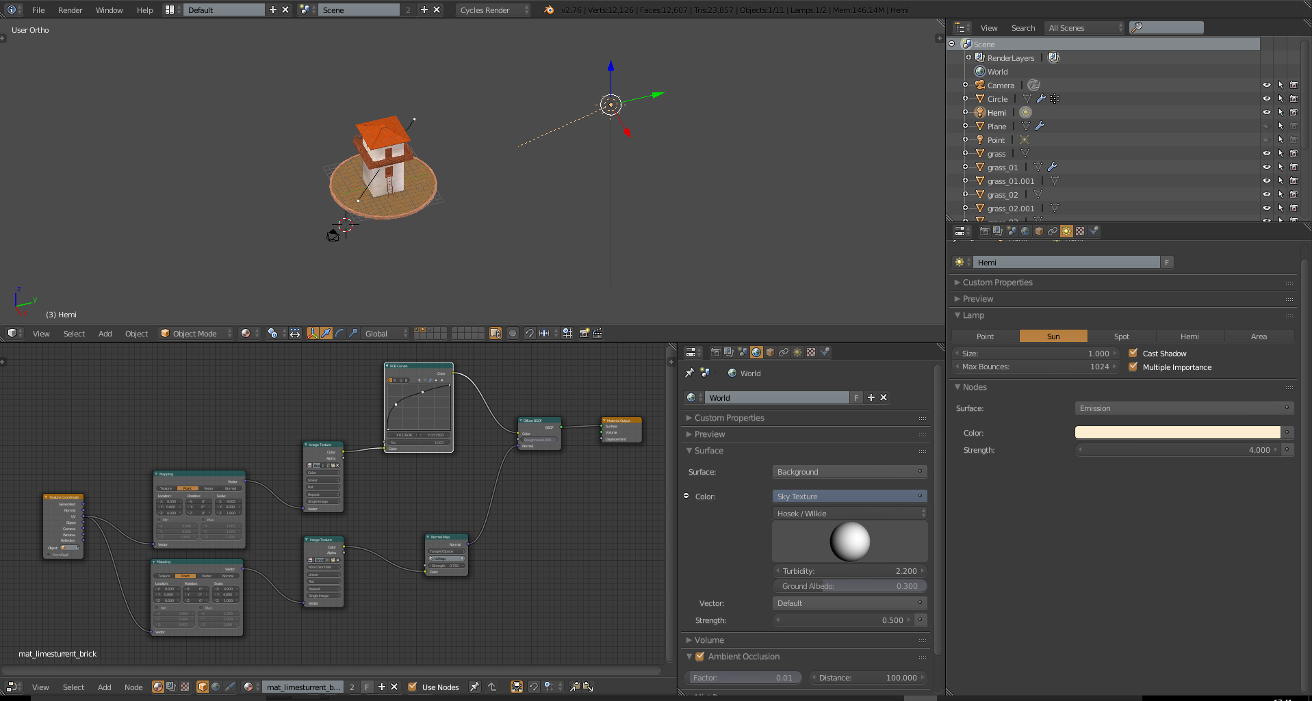1312x701 pixels.
Task: Open Node menu in node editor
Action: (x=133, y=687)
